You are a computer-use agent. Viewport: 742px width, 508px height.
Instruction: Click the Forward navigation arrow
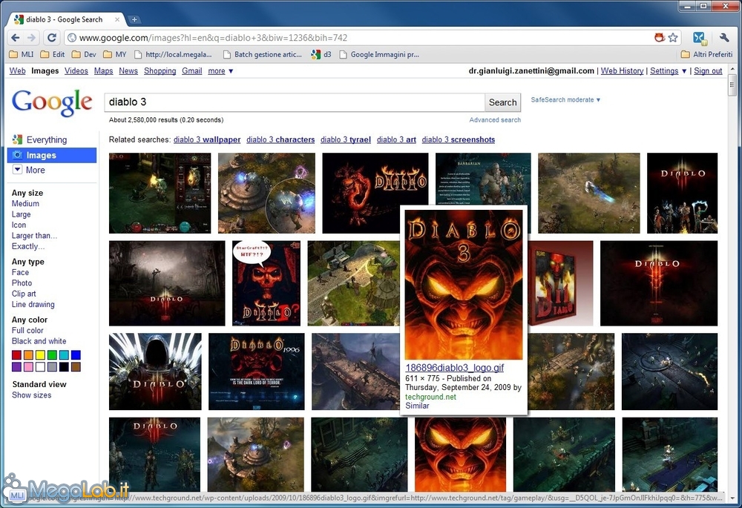(x=32, y=38)
